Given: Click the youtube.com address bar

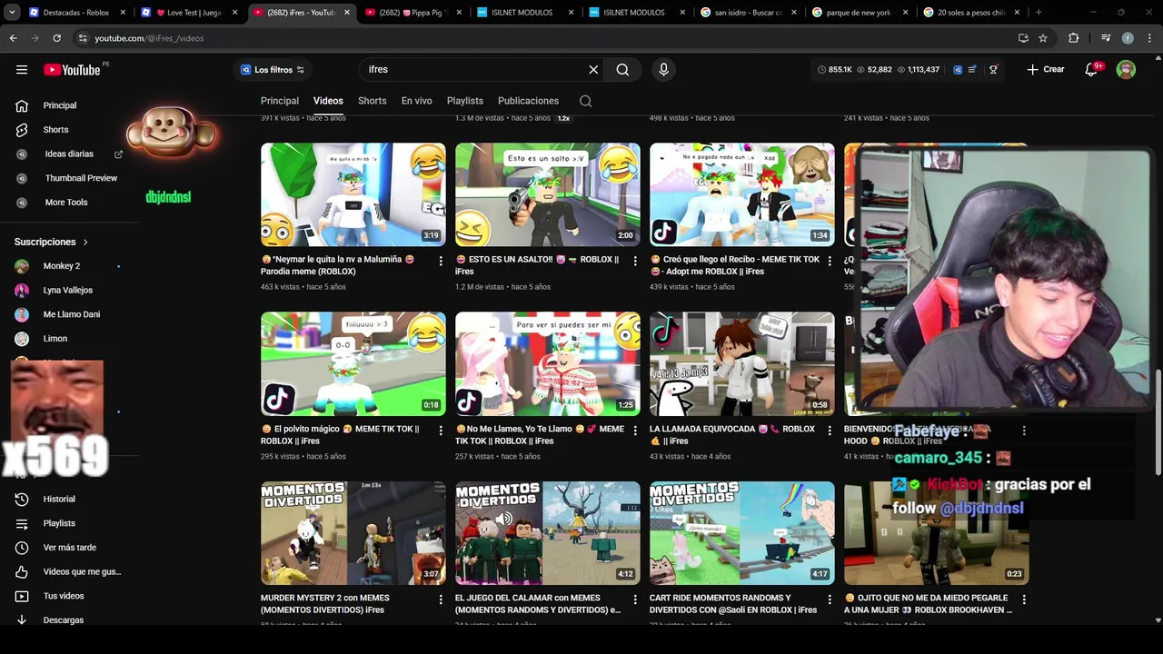Looking at the screenshot, I should coord(545,38).
